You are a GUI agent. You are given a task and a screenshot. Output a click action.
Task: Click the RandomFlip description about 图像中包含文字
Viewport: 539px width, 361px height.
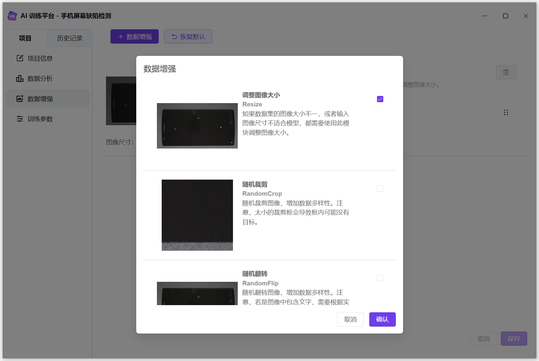[x=296, y=297]
